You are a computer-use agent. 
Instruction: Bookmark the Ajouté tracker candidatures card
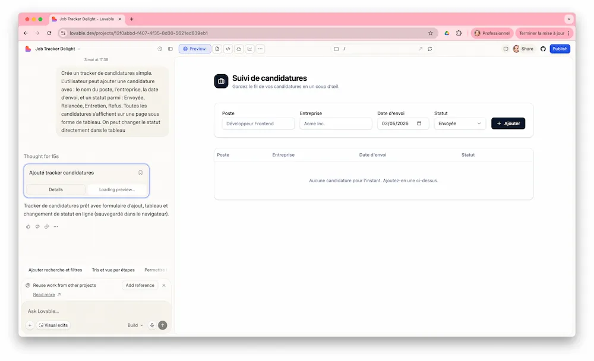click(x=141, y=173)
